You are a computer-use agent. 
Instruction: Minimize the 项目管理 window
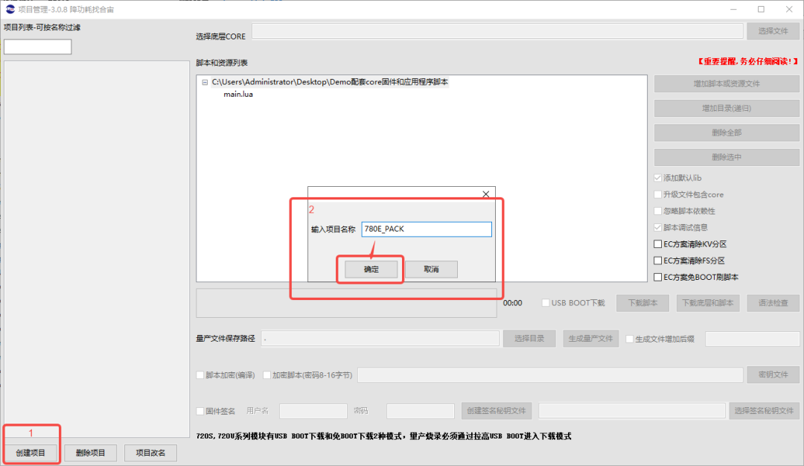tap(733, 9)
